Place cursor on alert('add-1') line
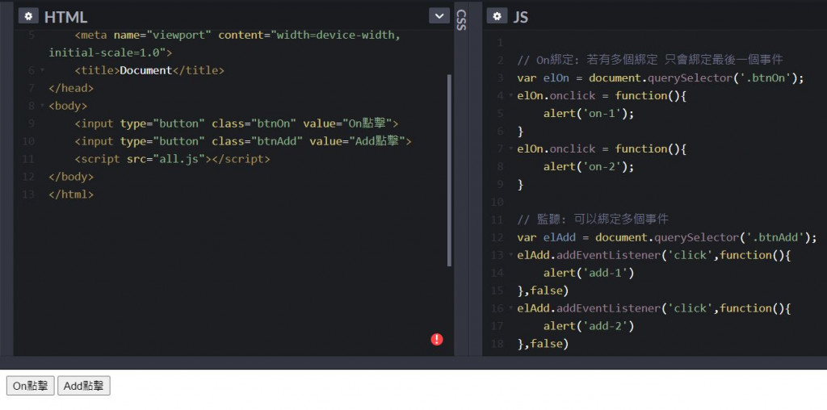The width and height of the screenshot is (827, 410). point(589,273)
